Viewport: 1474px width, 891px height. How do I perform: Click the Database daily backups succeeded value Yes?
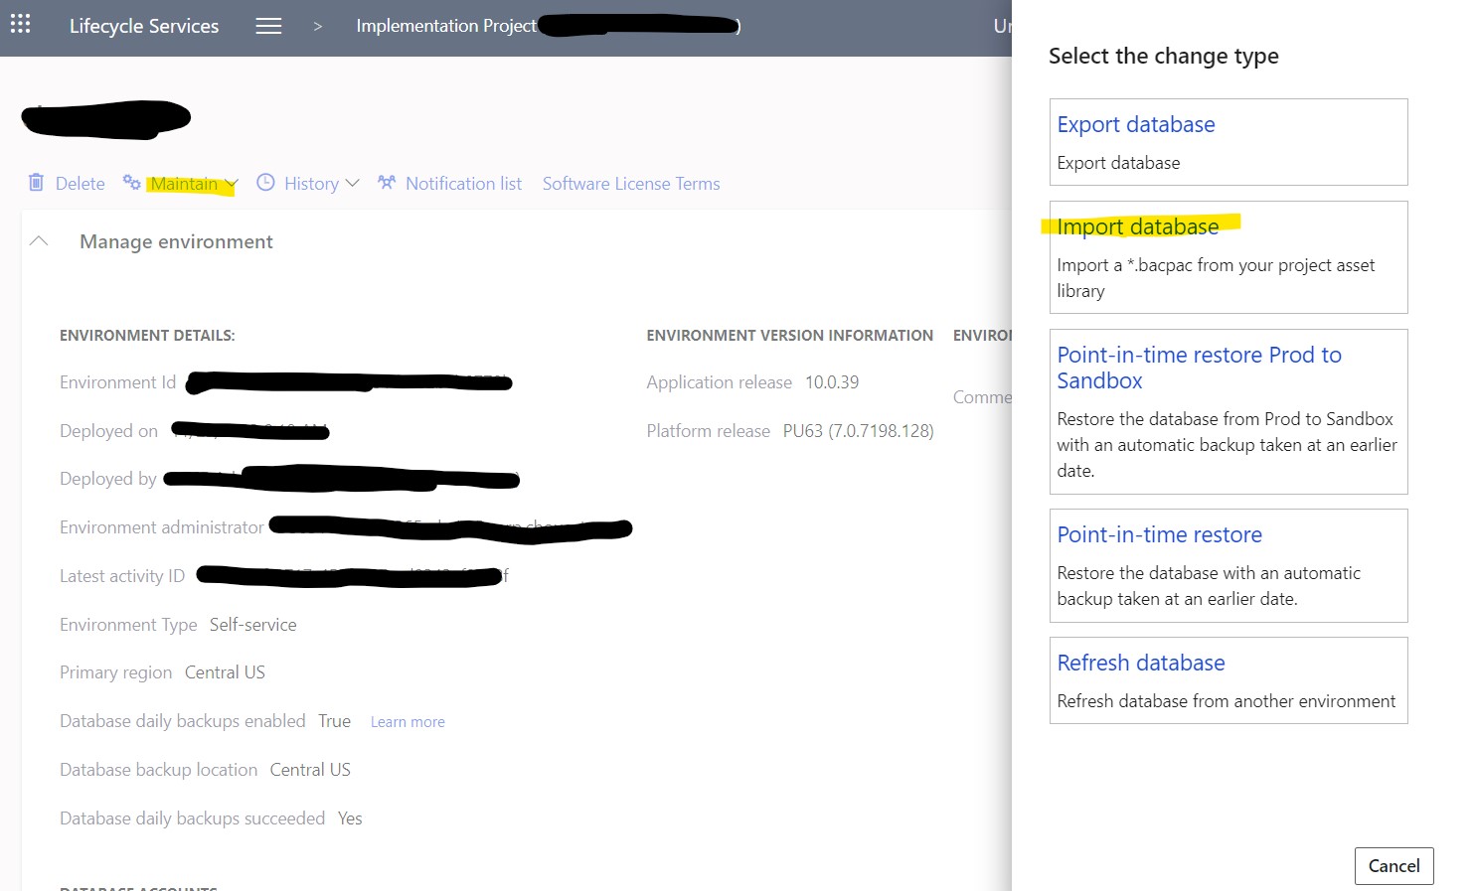[x=350, y=818]
